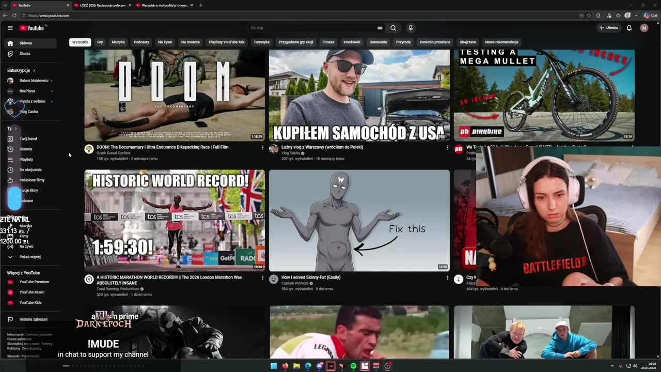661x372 pixels.
Task: Select the Playlisty YouTube Mix chip
Action: click(x=227, y=42)
